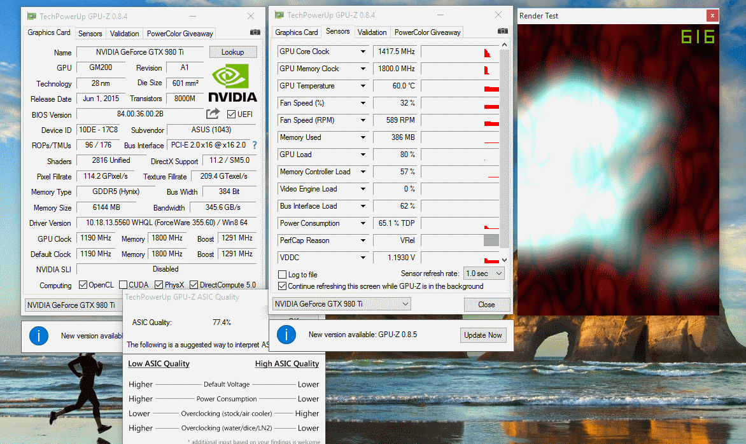Click the sensors list scroll up arrow
Viewport: 746px width, 444px height.
pos(504,45)
